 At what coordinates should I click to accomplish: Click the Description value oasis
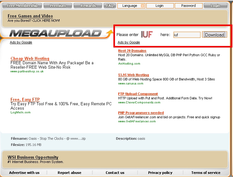141,138
